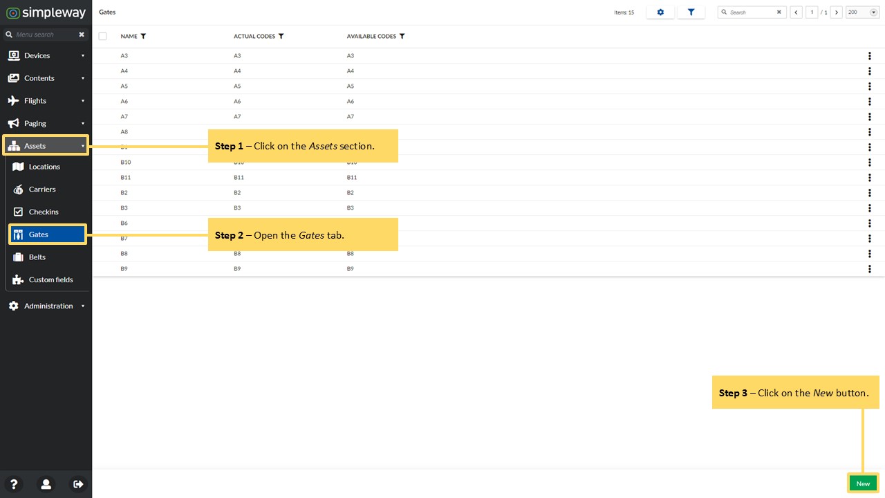This screenshot has height=498, width=885.
Task: Open the gear settings button in header
Action: pos(660,12)
